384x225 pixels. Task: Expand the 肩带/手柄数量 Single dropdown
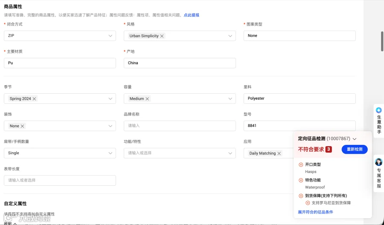(x=60, y=153)
